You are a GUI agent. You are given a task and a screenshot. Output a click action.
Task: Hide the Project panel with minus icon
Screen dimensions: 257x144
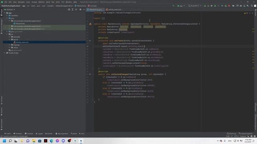pos(84,10)
